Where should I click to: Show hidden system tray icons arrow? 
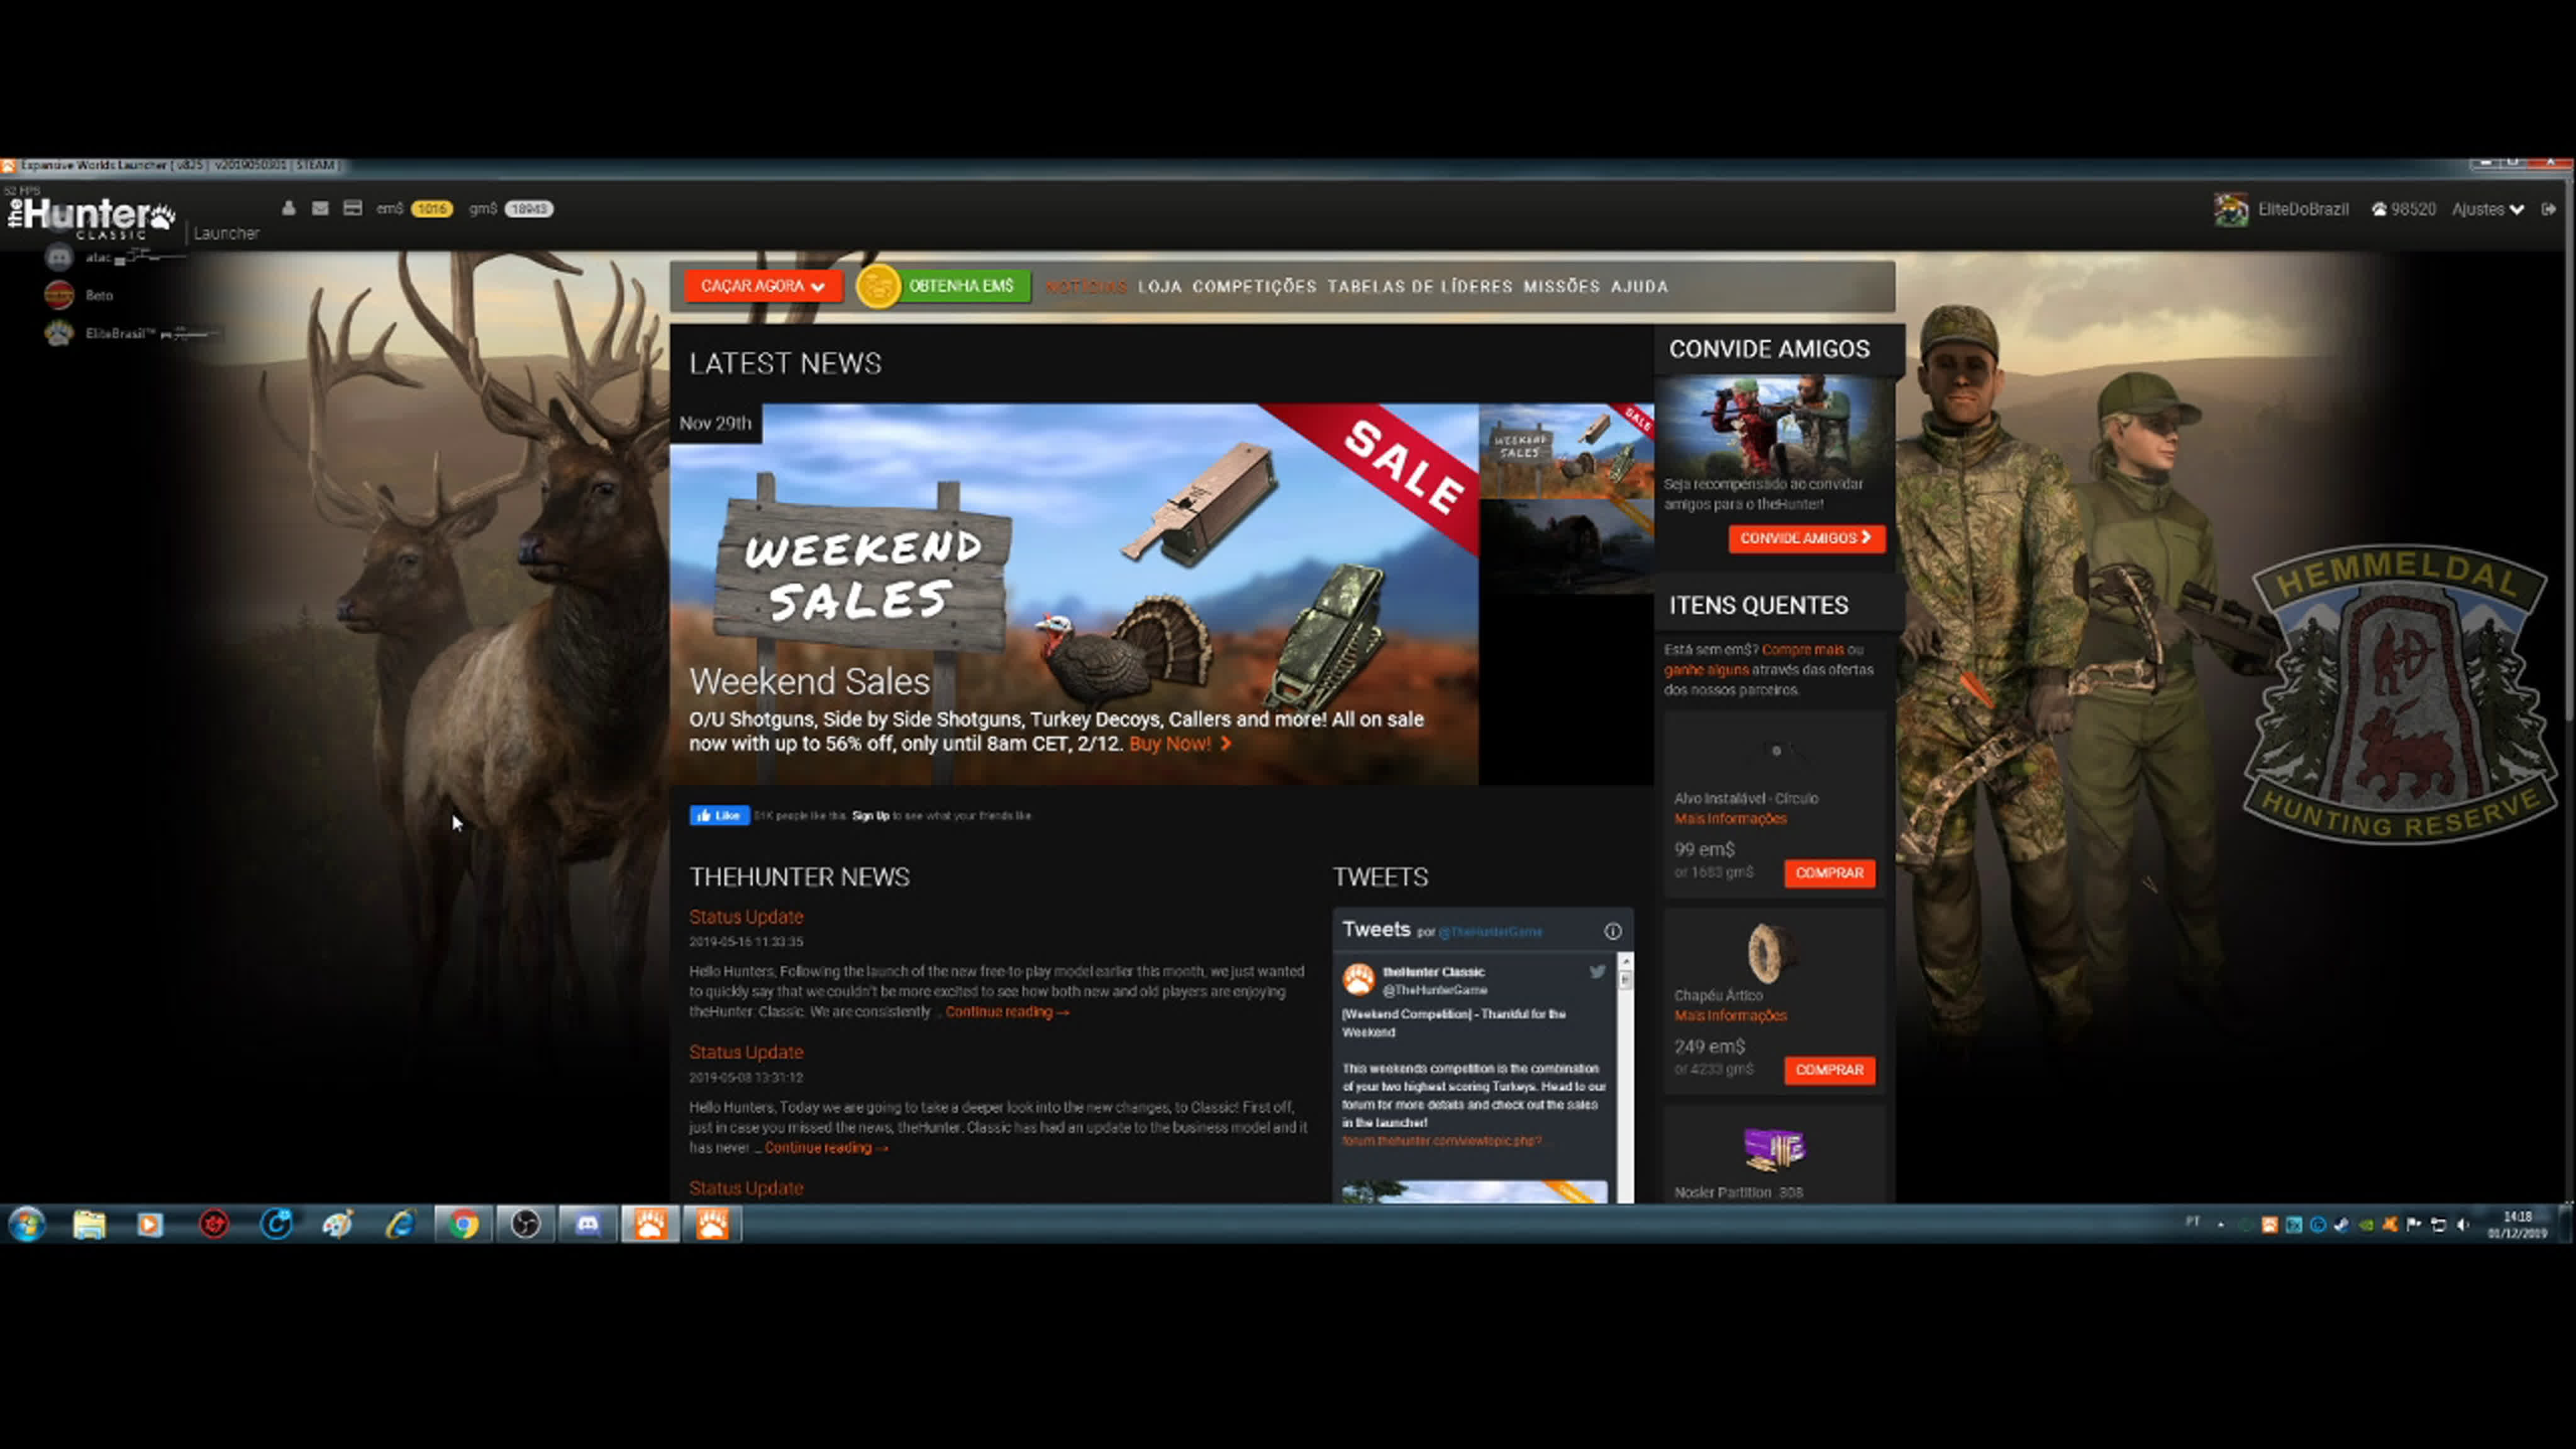coord(2221,1225)
